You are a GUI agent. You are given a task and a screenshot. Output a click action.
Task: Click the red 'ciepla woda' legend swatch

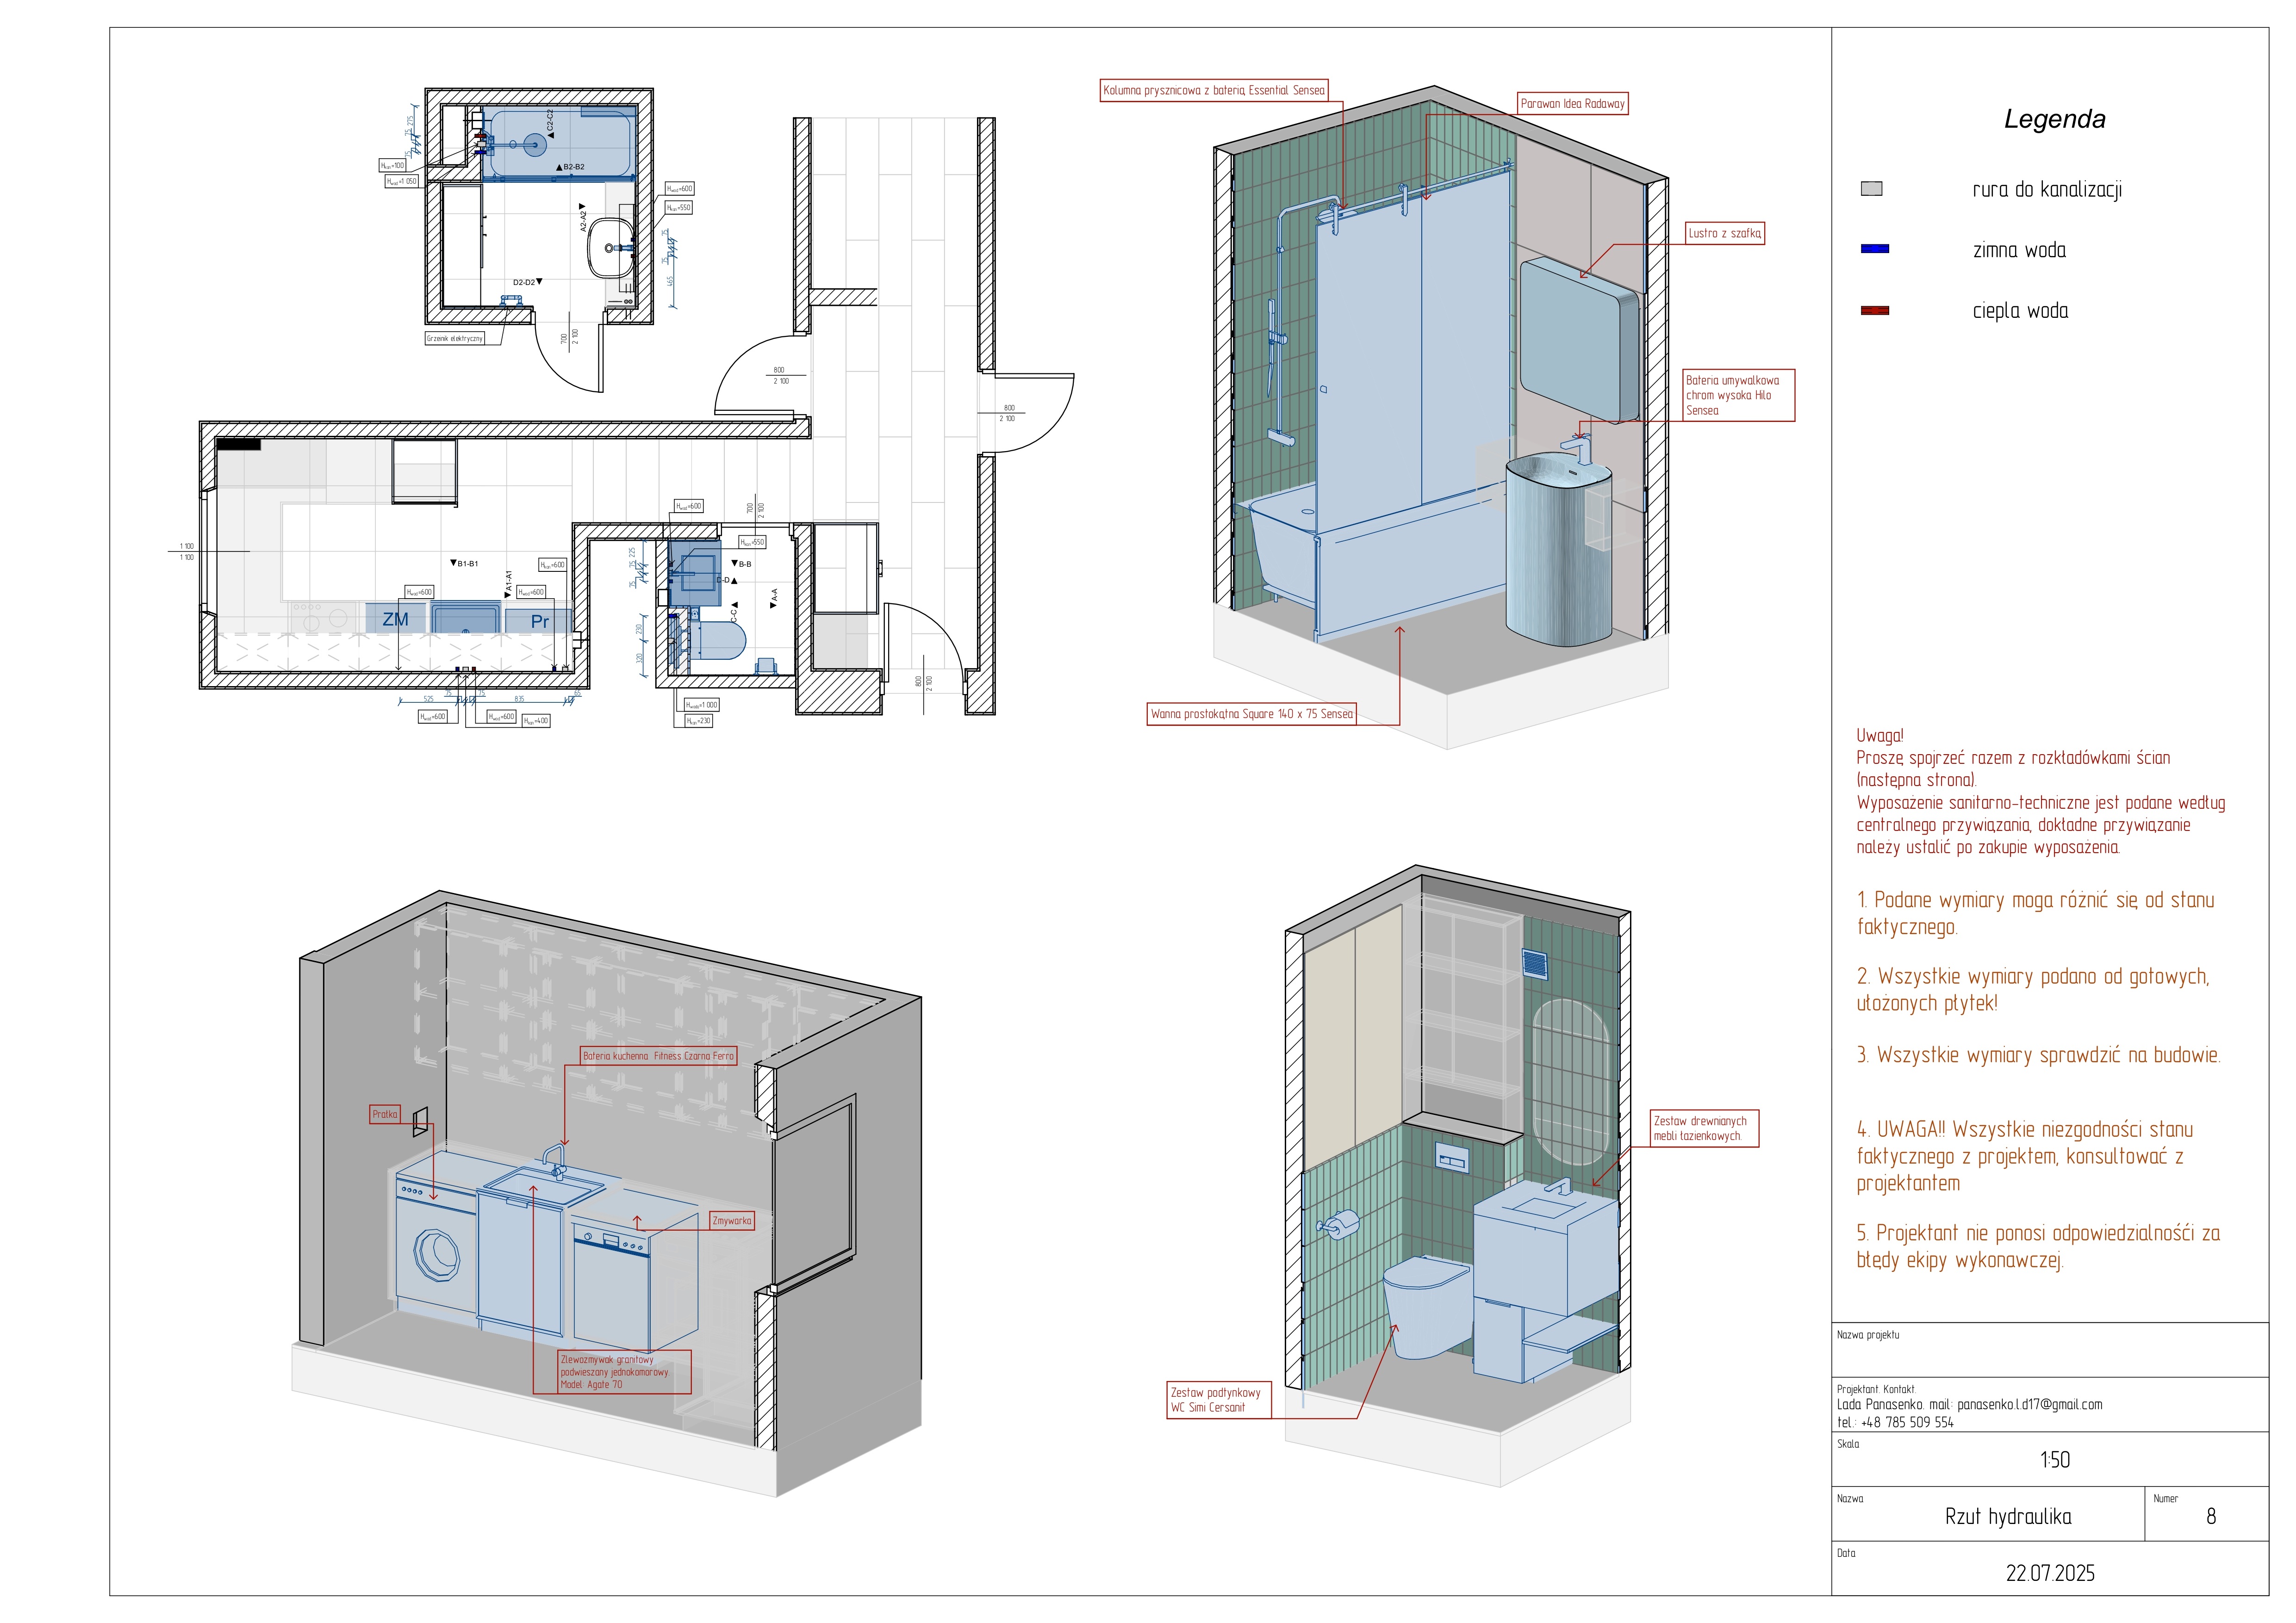pos(1874,311)
